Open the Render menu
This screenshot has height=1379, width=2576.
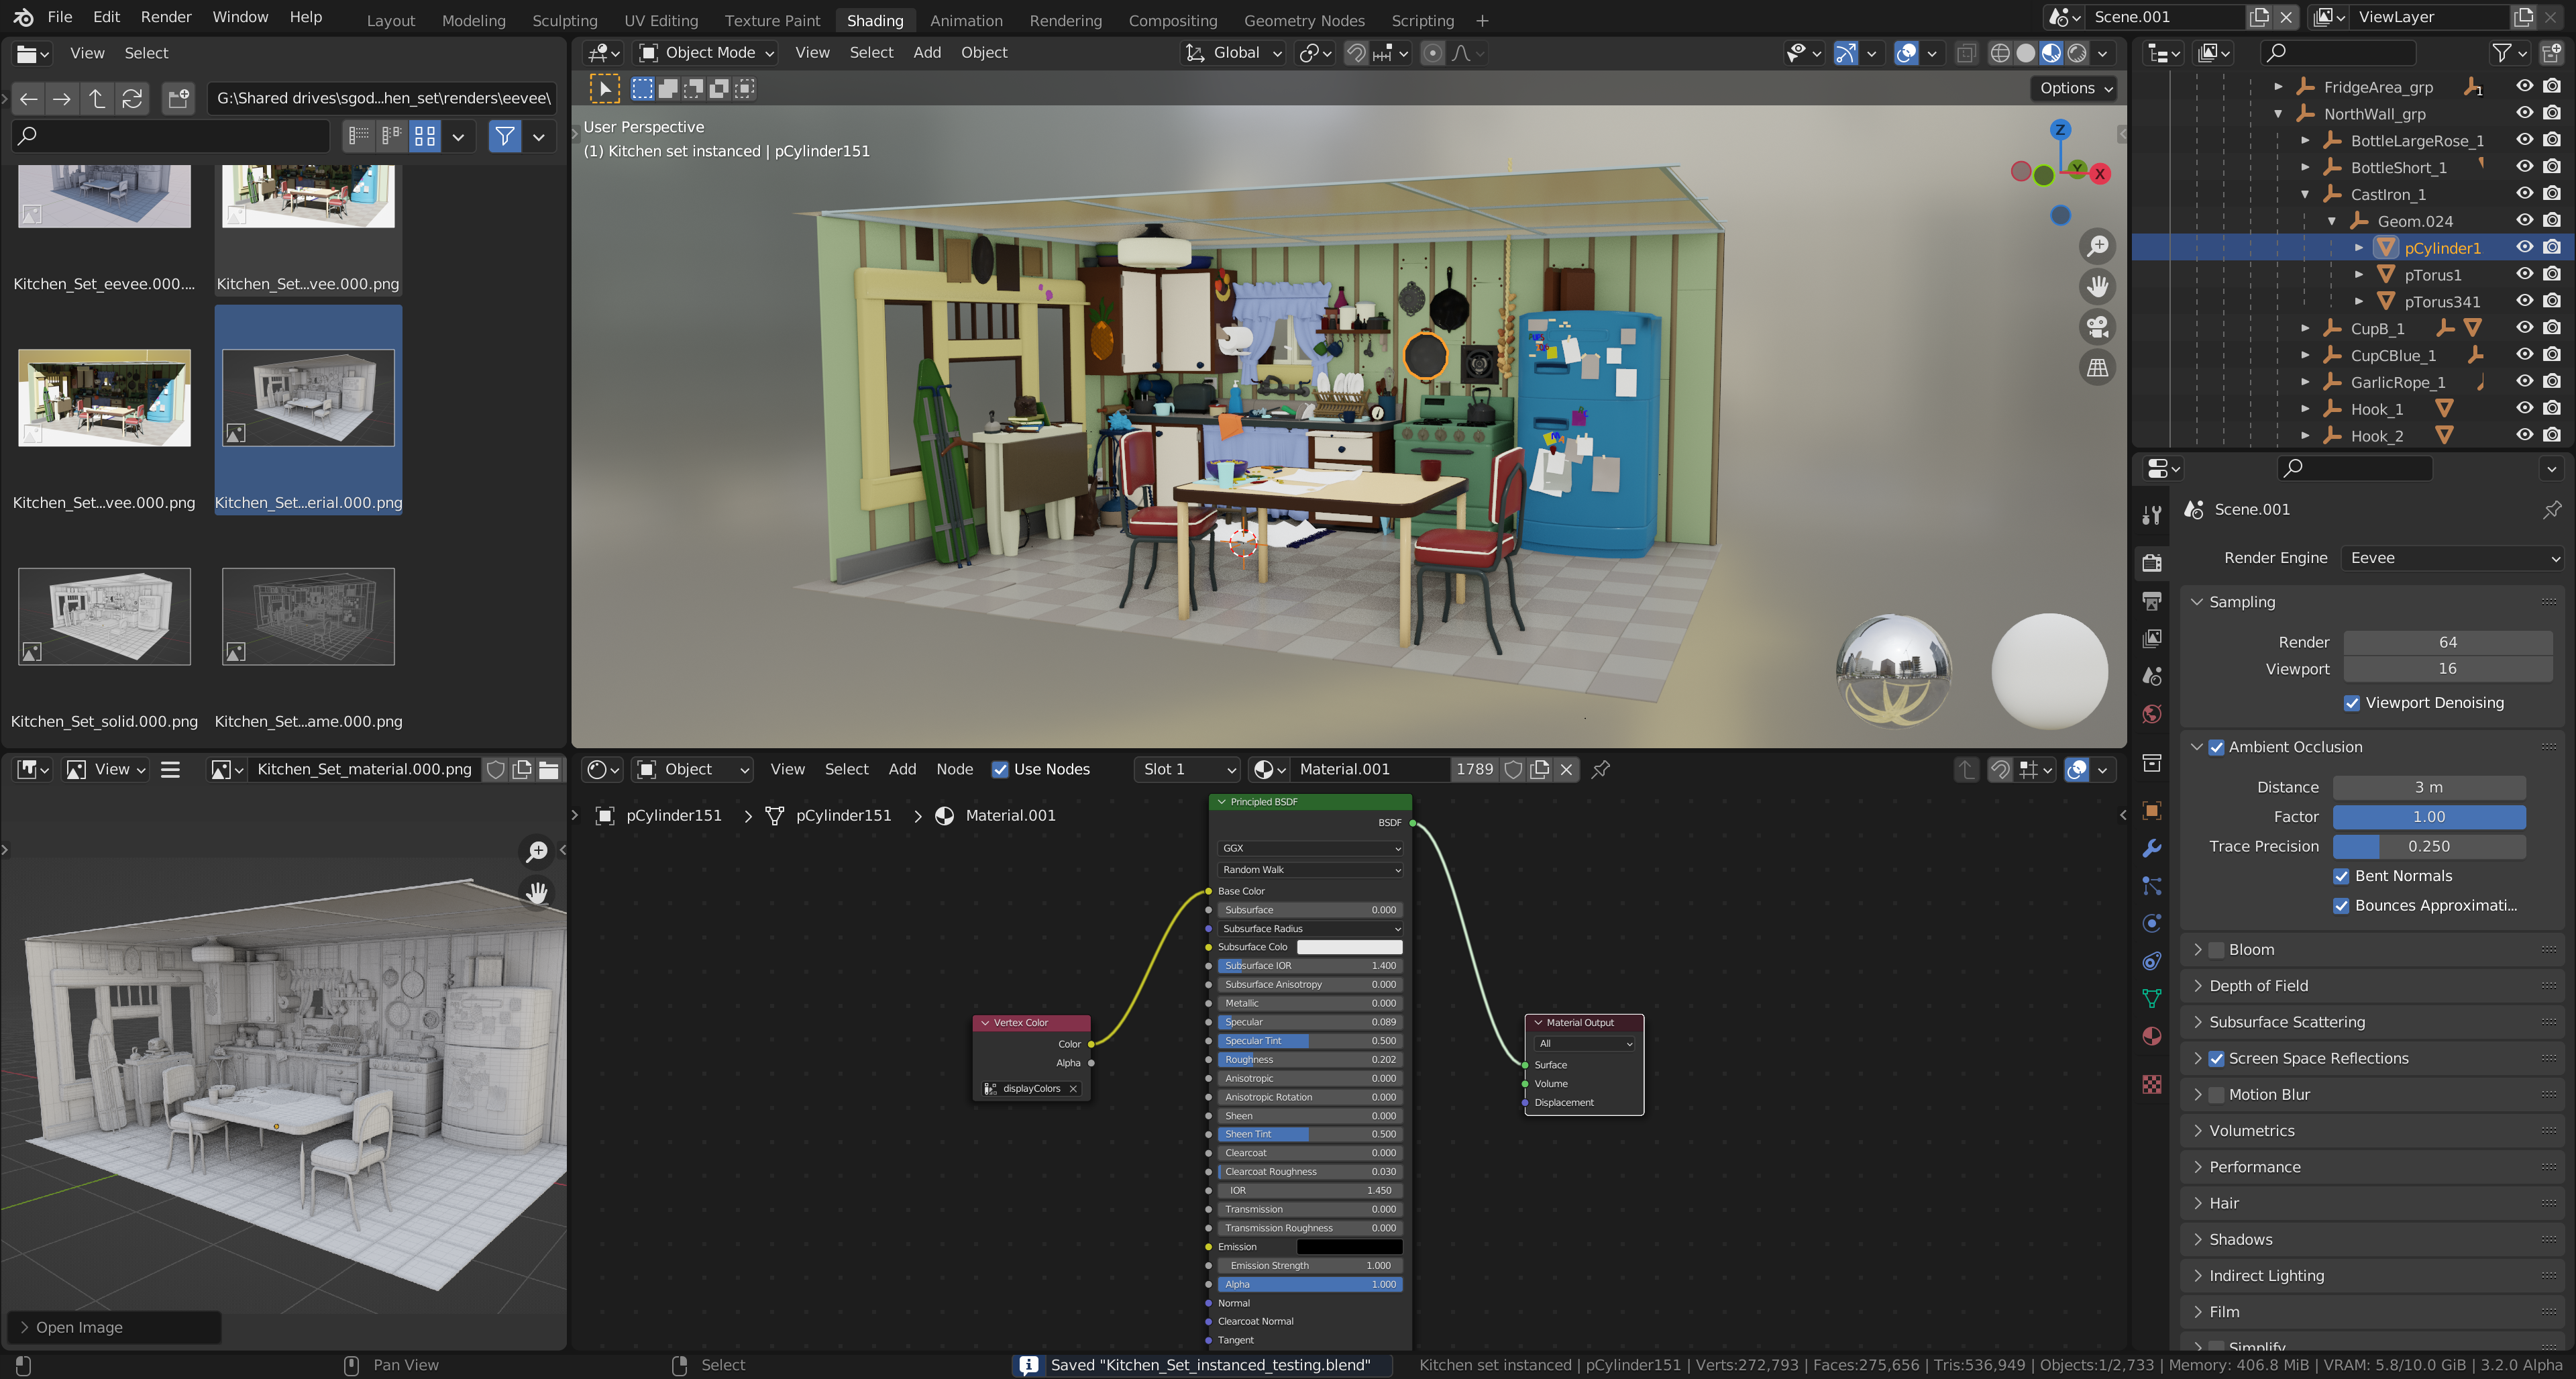[166, 17]
